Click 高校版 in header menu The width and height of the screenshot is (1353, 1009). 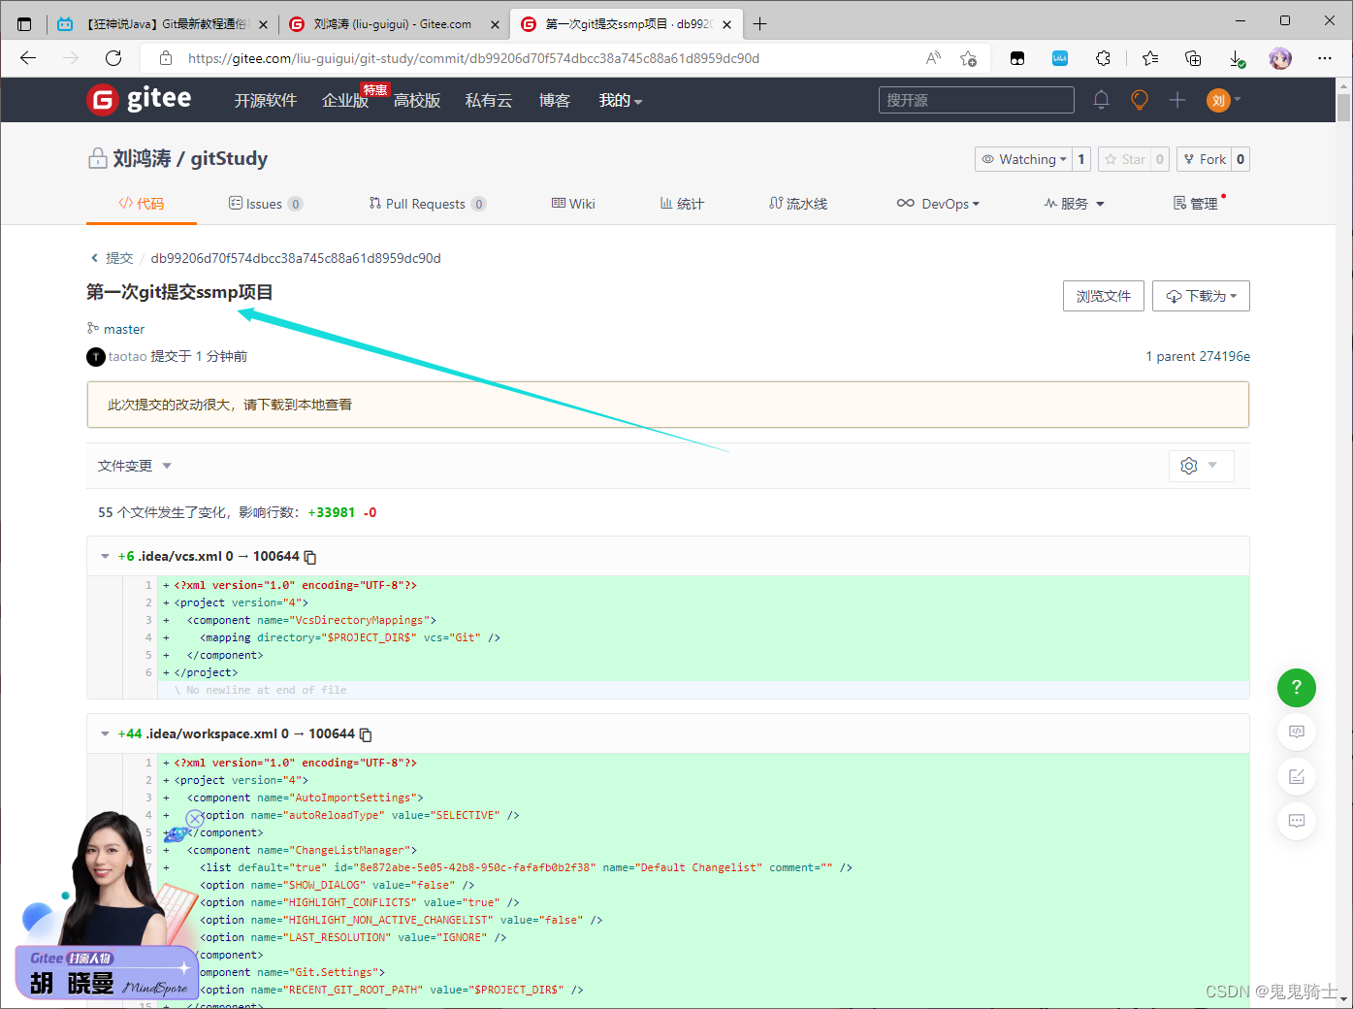417,100
